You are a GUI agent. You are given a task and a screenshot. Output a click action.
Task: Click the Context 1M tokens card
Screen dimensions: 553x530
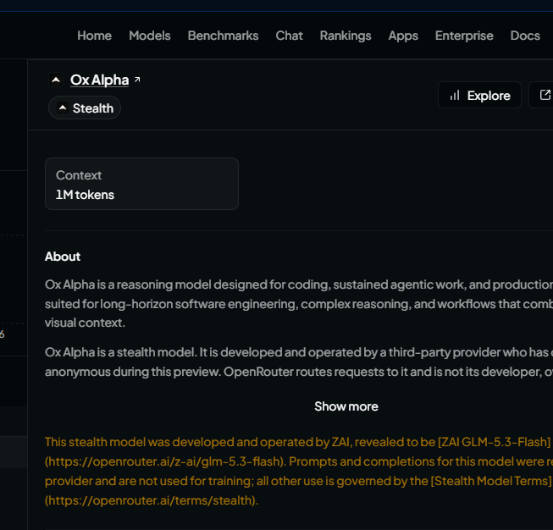pyautogui.click(x=141, y=184)
